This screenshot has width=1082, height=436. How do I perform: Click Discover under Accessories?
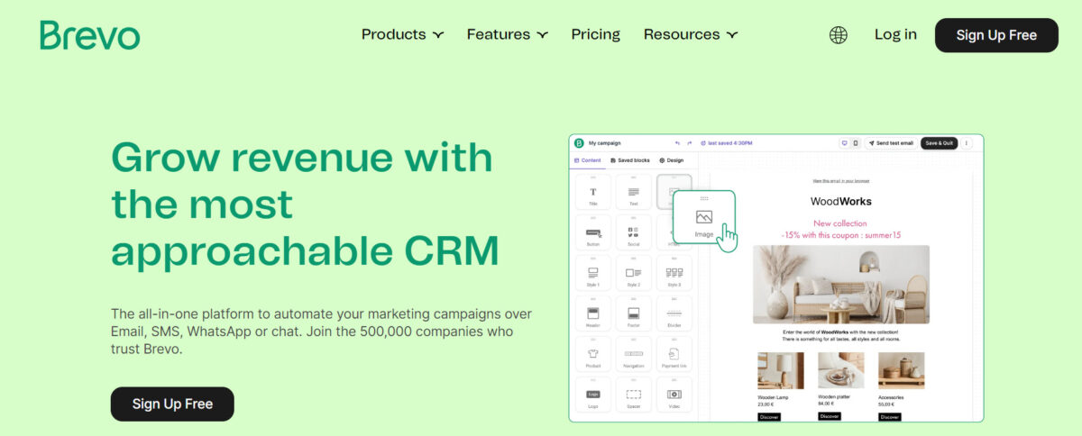[x=890, y=417]
